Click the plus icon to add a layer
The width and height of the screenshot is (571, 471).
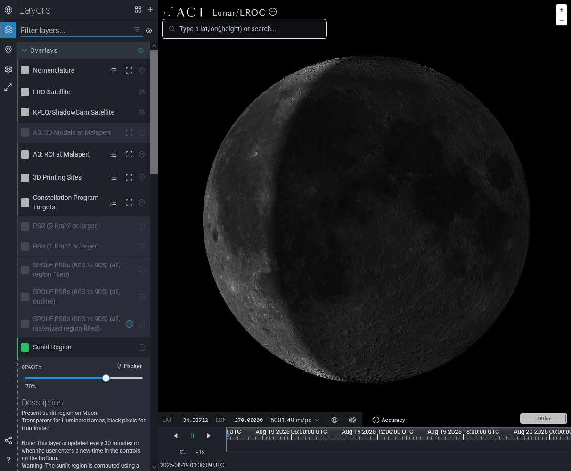tap(150, 9)
